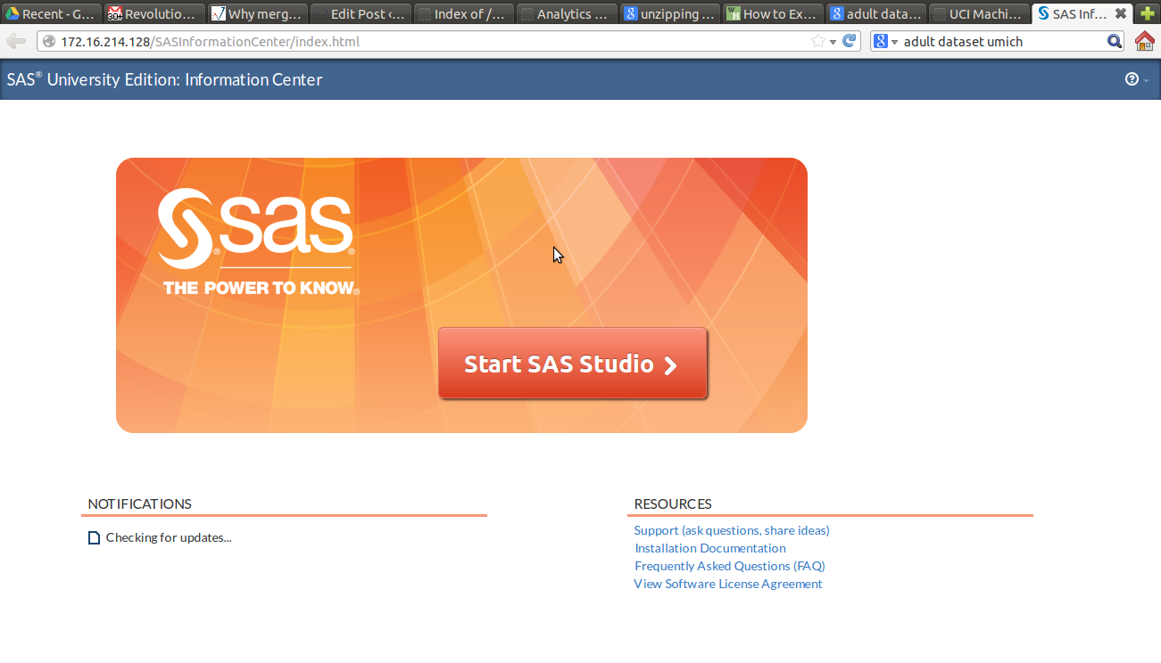Viewport: 1161px width, 663px height.
Task: Switch to the UCI Machine Learning tab
Action: [978, 13]
